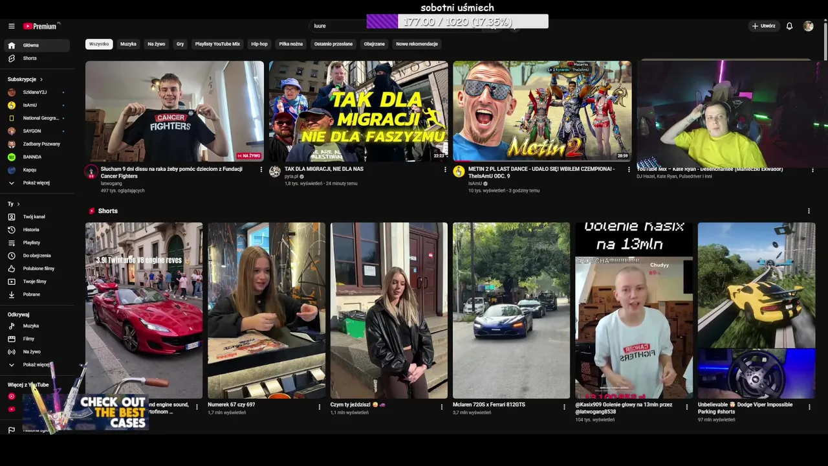Open the Zadbany Pozwany subscription
The height and width of the screenshot is (466, 828).
point(36,144)
